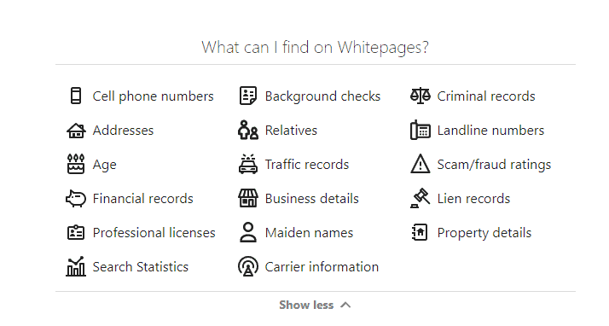The height and width of the screenshot is (326, 609).
Task: Click the chevron next to Show less
Action: coord(345,305)
